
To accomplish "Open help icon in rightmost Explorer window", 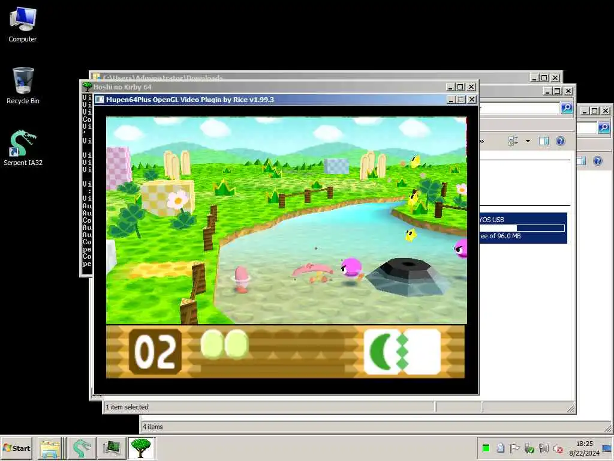I will [598, 161].
